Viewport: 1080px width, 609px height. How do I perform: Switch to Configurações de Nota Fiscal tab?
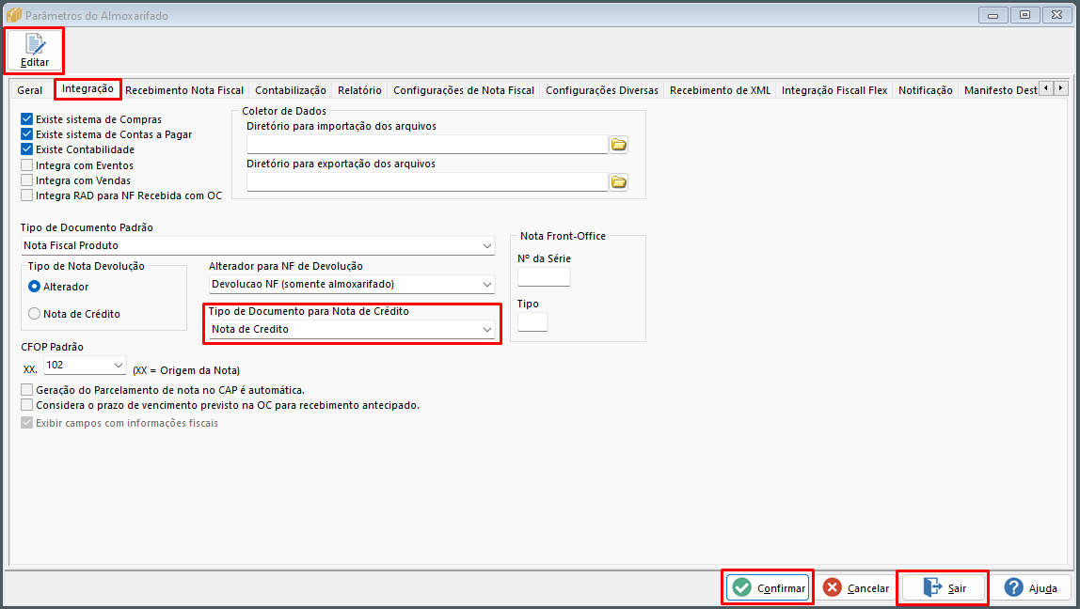tap(464, 90)
